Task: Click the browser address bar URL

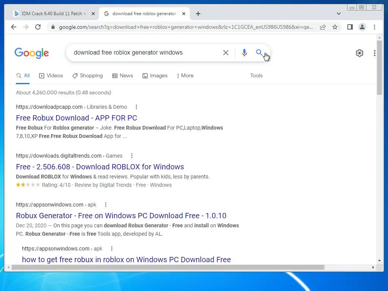Action: 186,27
